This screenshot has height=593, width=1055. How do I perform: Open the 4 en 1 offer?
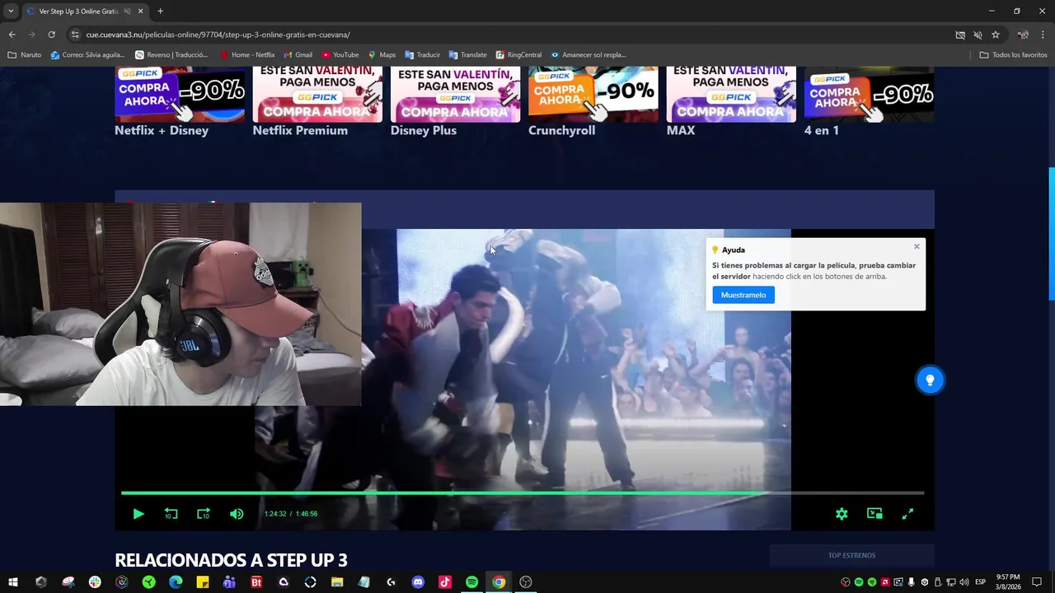(822, 130)
